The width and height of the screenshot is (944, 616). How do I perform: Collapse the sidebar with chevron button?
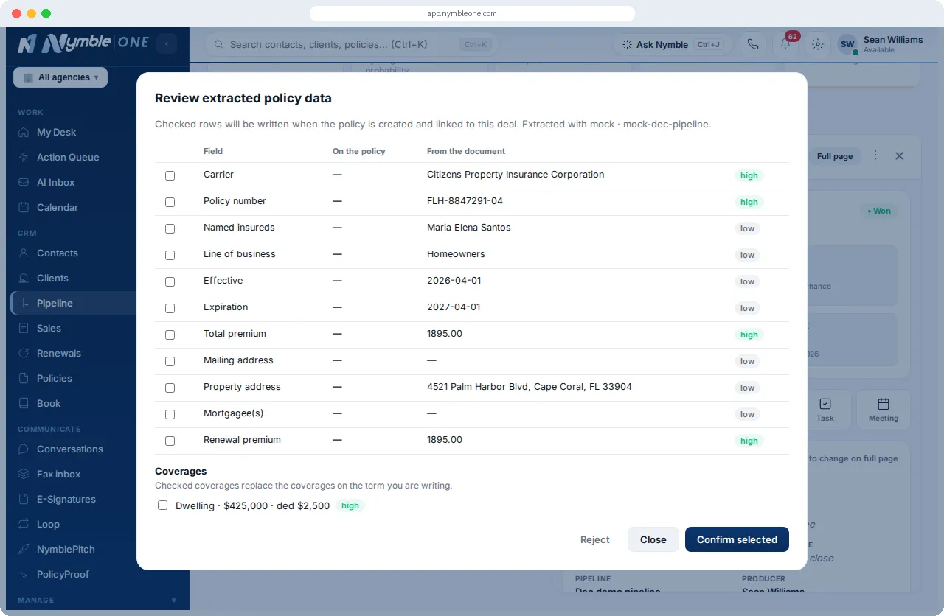click(x=167, y=44)
